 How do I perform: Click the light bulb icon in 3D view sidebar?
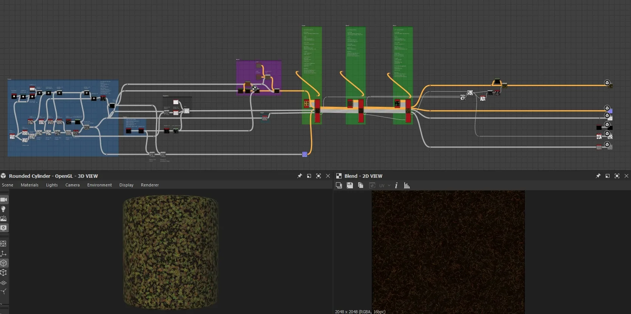[x=3, y=209]
